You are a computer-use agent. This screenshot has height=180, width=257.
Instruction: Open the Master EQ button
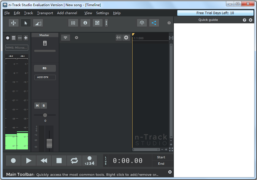point(45,68)
